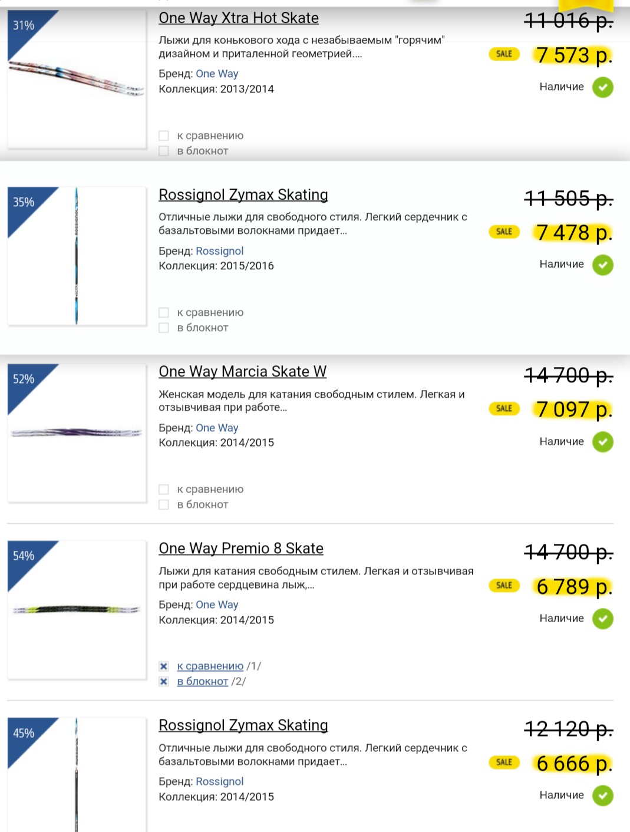Click the SALE badge for One Way Xtra Hot Skate

click(504, 54)
